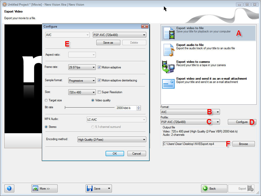Toggle Motion-adaptive deinterlacing checkbox
The width and height of the screenshot is (261, 196).
[99, 80]
